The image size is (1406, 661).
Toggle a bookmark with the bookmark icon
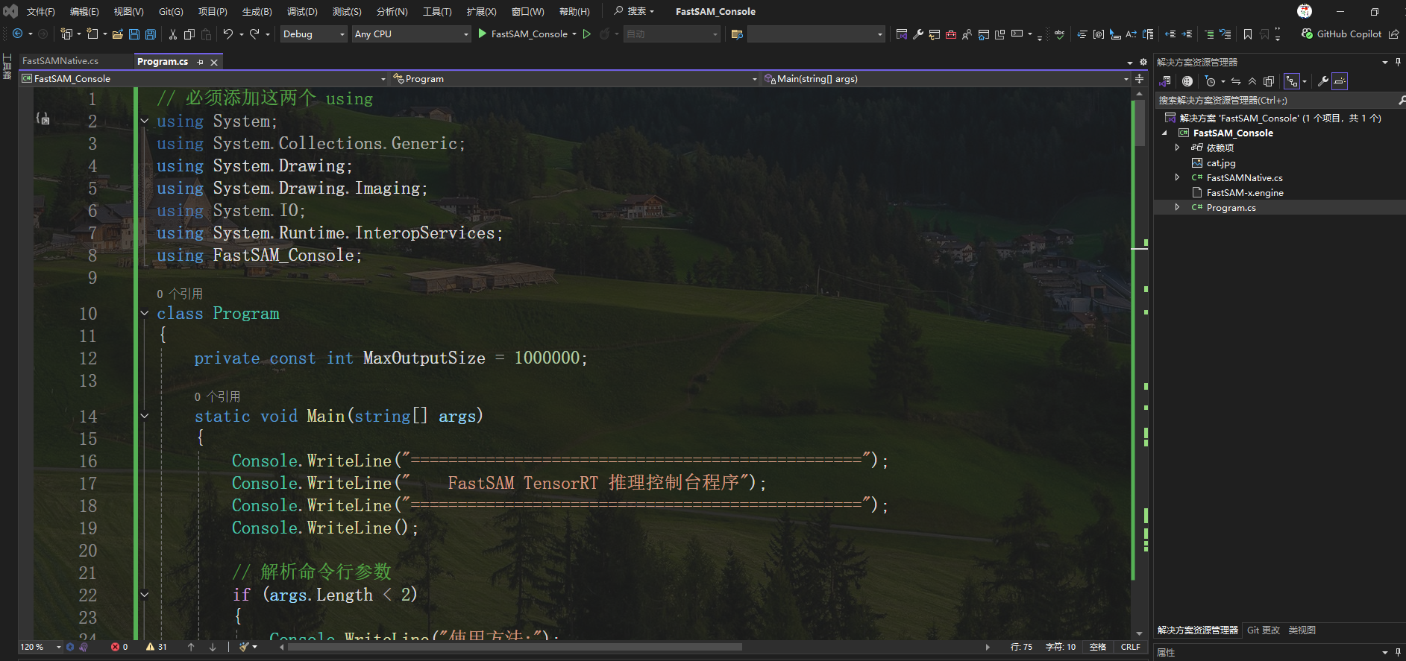(1248, 34)
